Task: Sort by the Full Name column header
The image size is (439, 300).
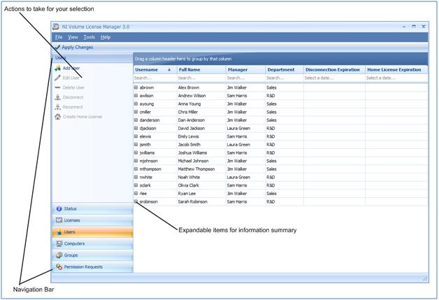Action: coord(201,69)
